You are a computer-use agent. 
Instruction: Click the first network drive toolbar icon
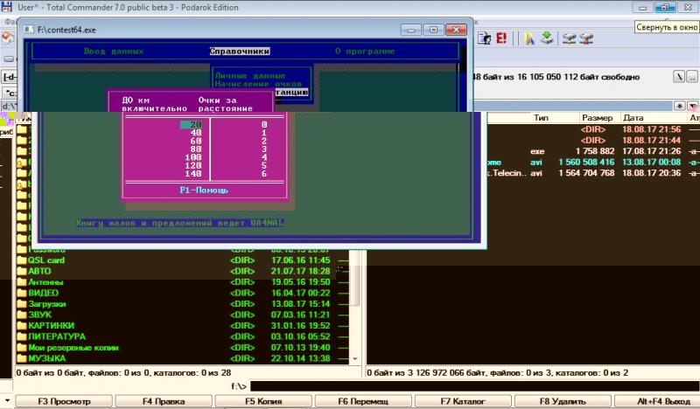click(570, 38)
